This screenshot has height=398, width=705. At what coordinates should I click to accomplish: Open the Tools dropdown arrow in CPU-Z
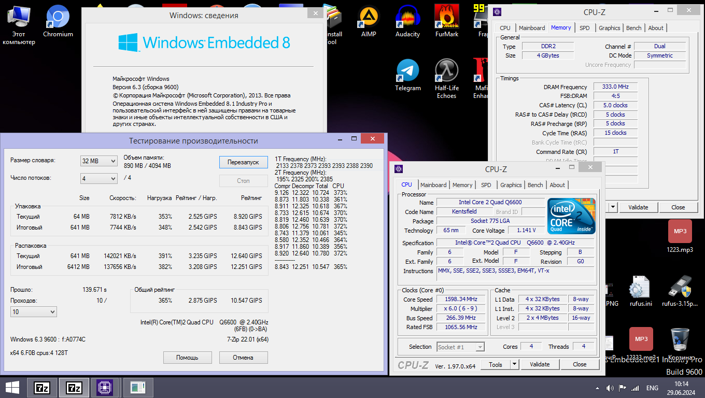coord(514,364)
